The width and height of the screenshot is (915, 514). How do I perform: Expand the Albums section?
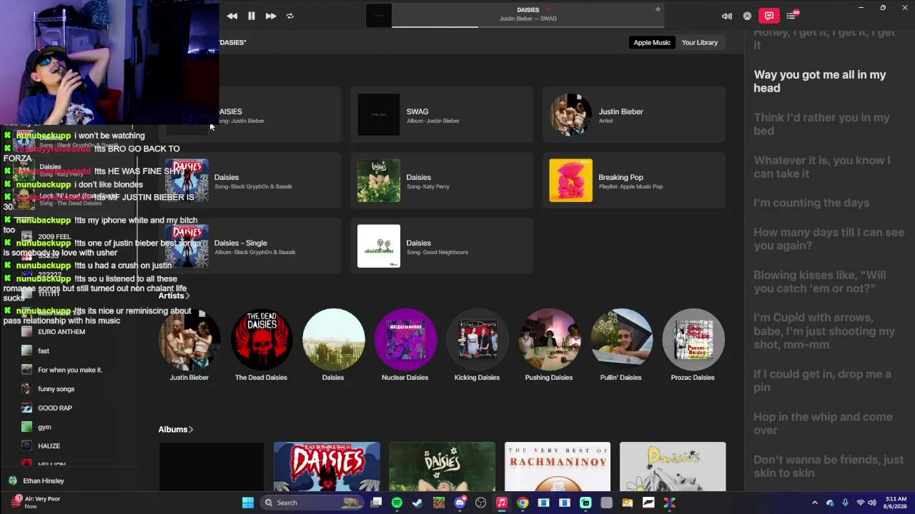[x=176, y=429]
